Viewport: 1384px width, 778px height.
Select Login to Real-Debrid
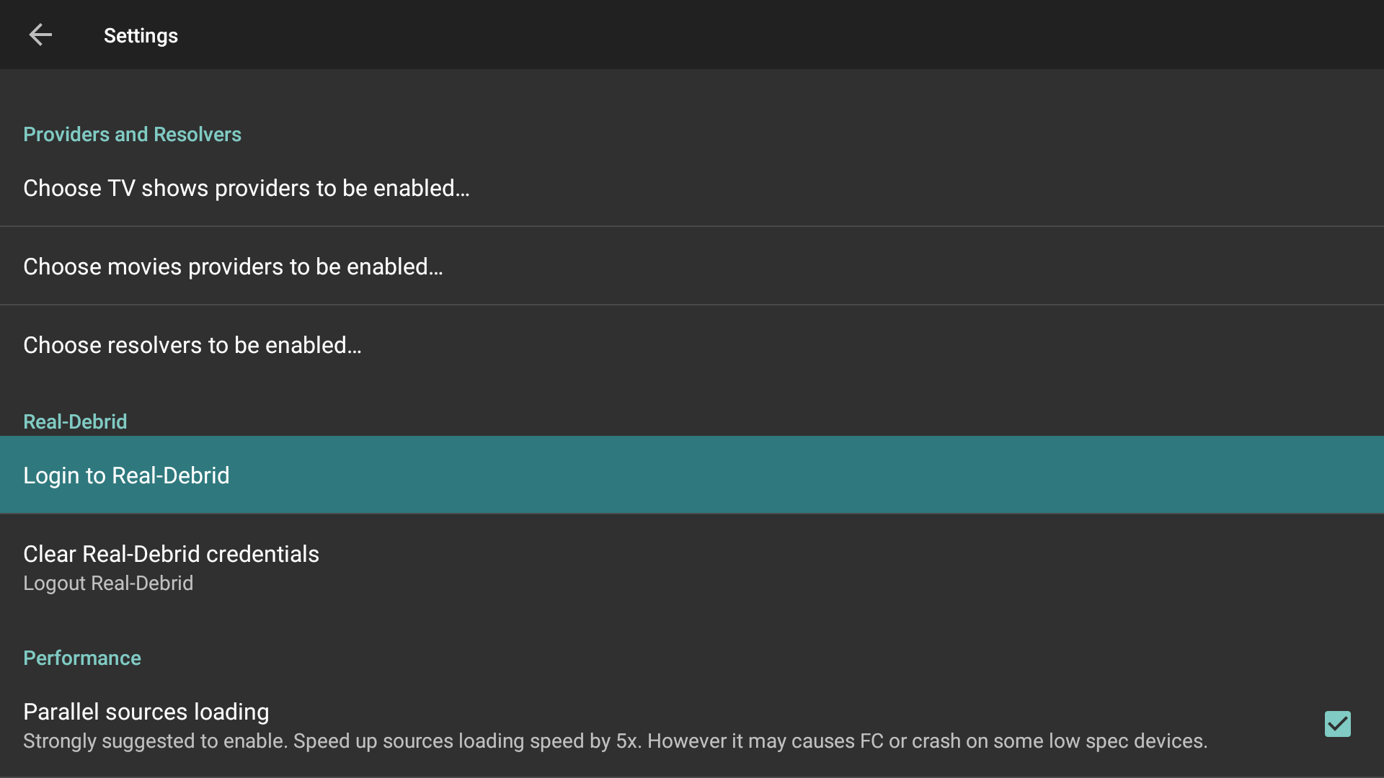point(692,475)
